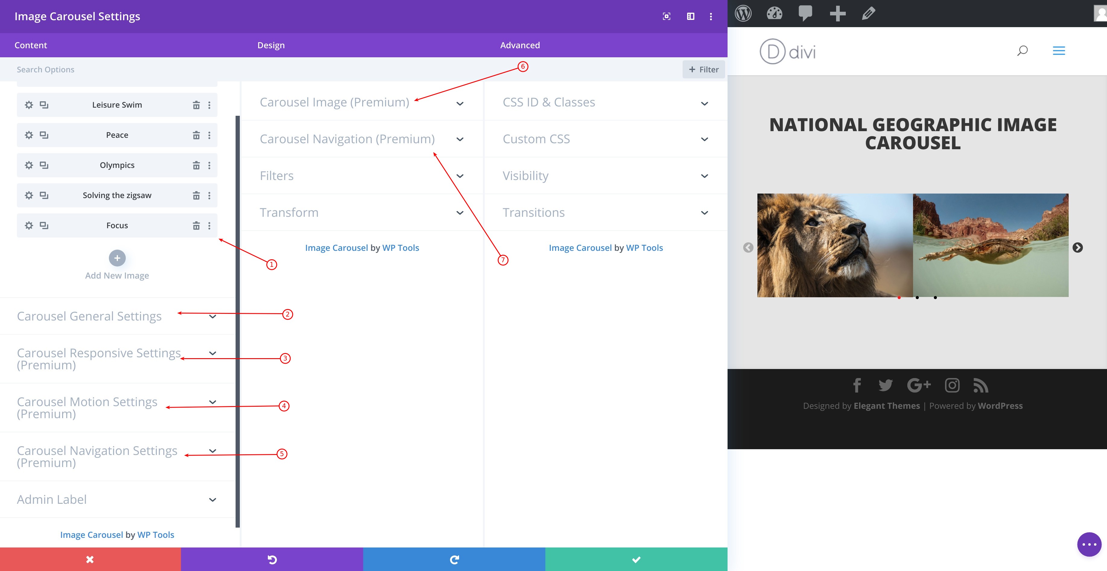Expand the Filters section

[362, 176]
